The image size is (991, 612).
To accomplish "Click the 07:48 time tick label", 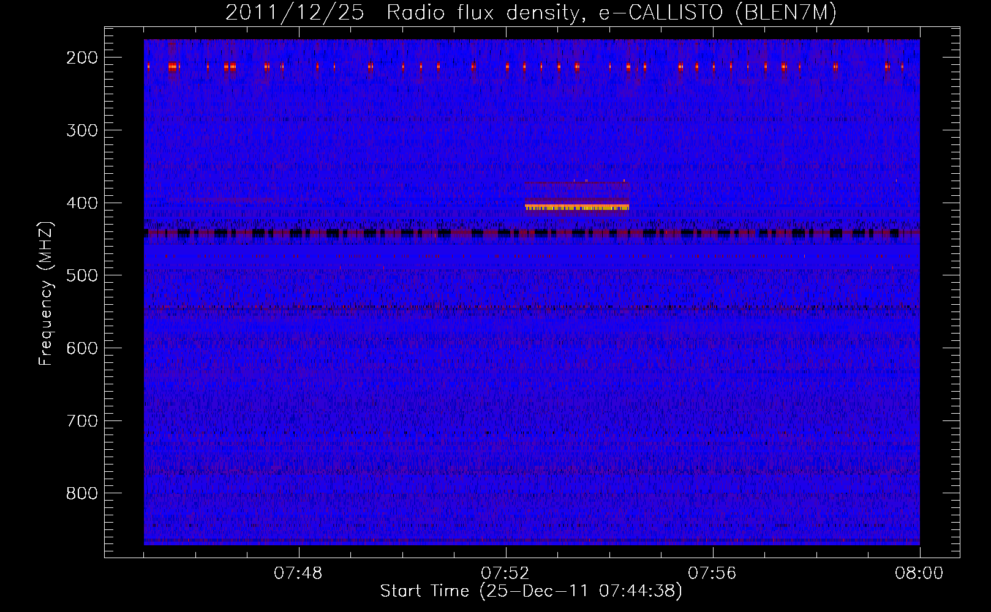I will 298,573.
